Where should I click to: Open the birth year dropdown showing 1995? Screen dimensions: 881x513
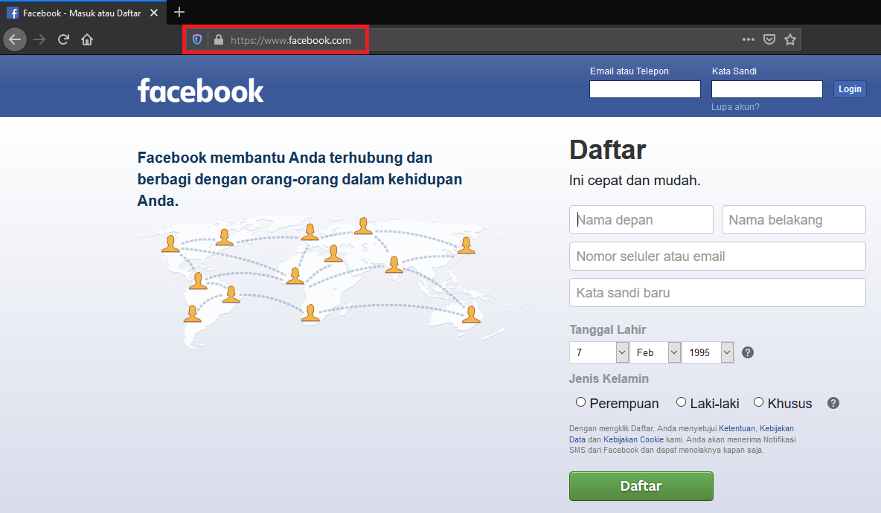pos(708,352)
